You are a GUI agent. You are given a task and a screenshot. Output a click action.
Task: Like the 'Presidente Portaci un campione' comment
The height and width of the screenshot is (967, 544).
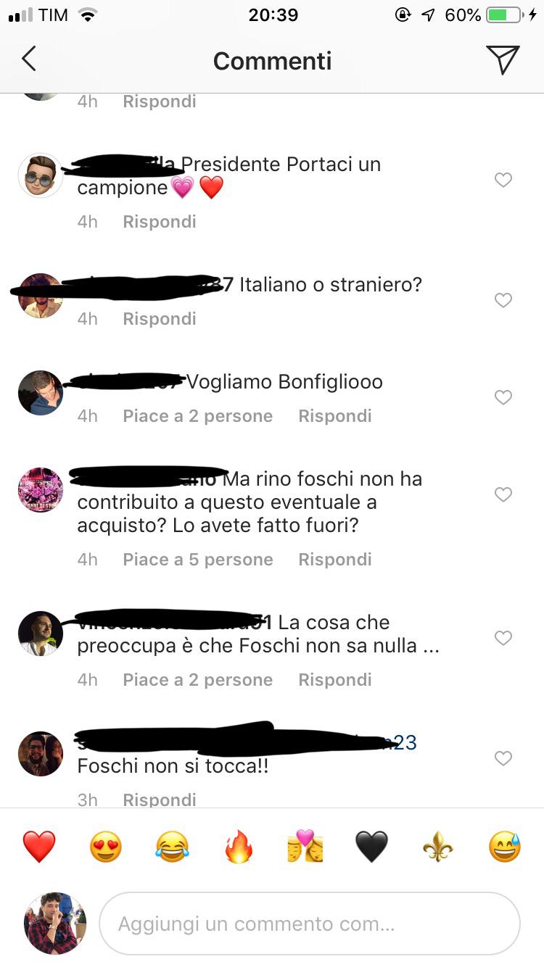click(503, 180)
